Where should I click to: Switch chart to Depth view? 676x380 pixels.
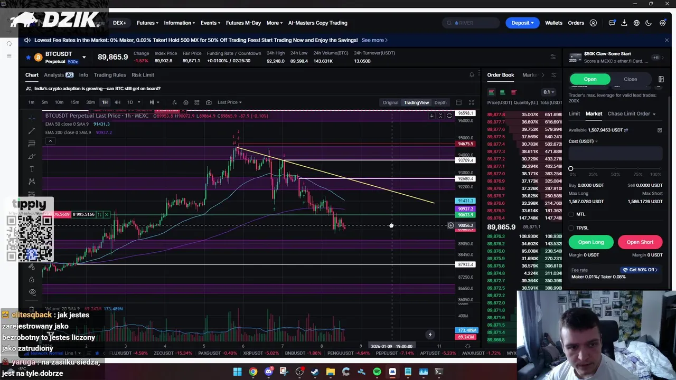pos(440,102)
